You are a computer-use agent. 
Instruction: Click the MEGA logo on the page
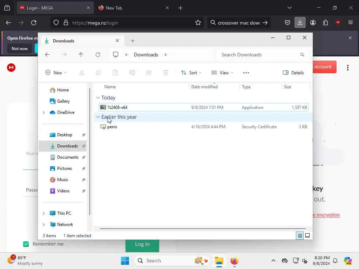coord(11,68)
